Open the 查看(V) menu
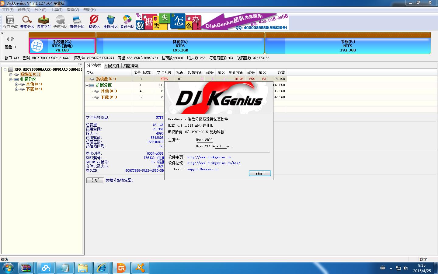This screenshot has height=274, width=438. point(73,10)
